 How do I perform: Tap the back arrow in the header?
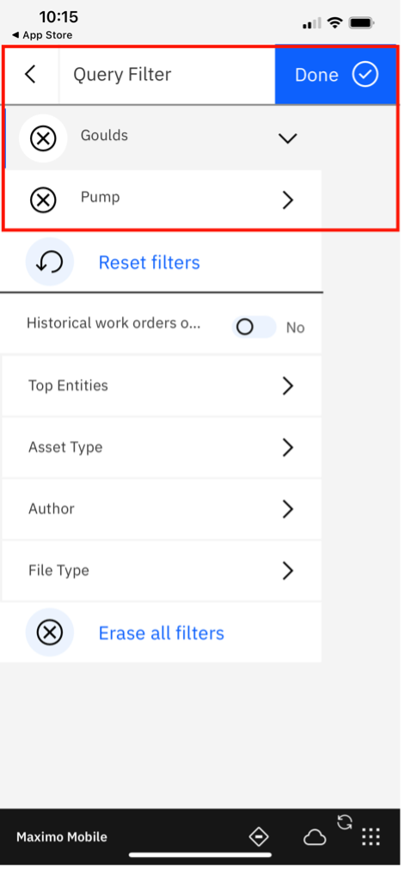[x=30, y=74]
